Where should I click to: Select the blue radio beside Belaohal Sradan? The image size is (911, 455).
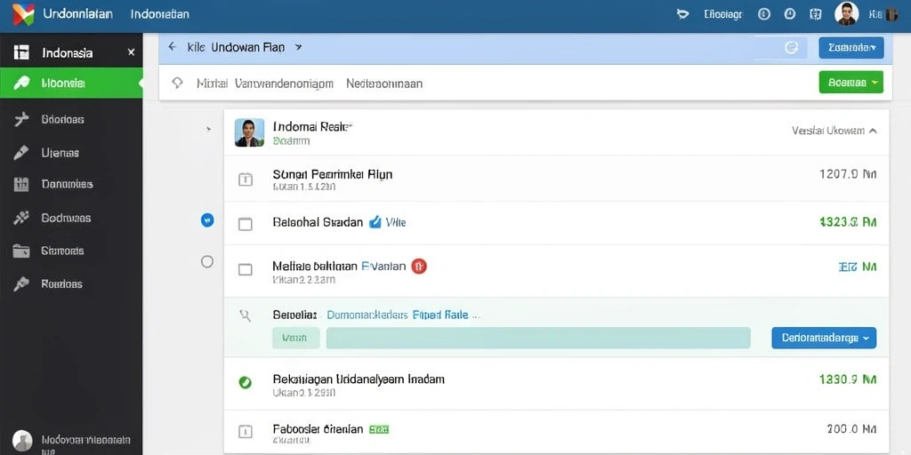tap(206, 220)
